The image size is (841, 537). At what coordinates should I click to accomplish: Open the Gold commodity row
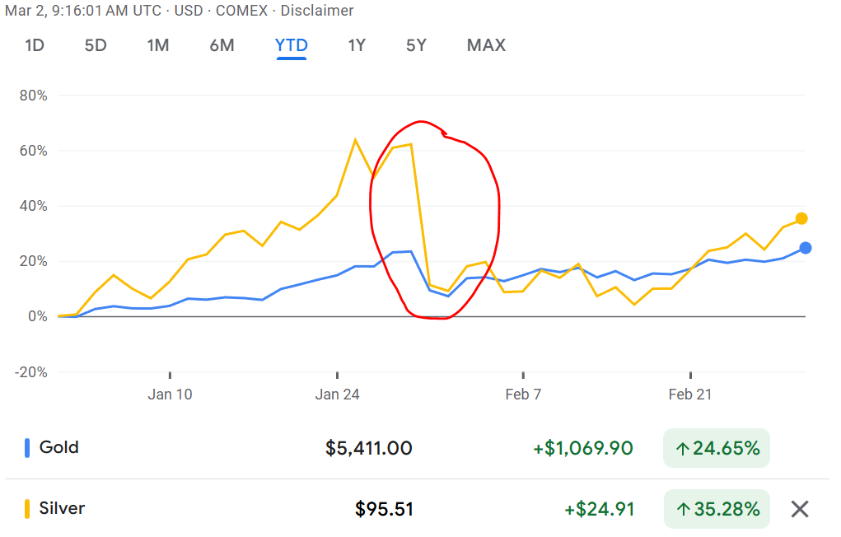[59, 447]
